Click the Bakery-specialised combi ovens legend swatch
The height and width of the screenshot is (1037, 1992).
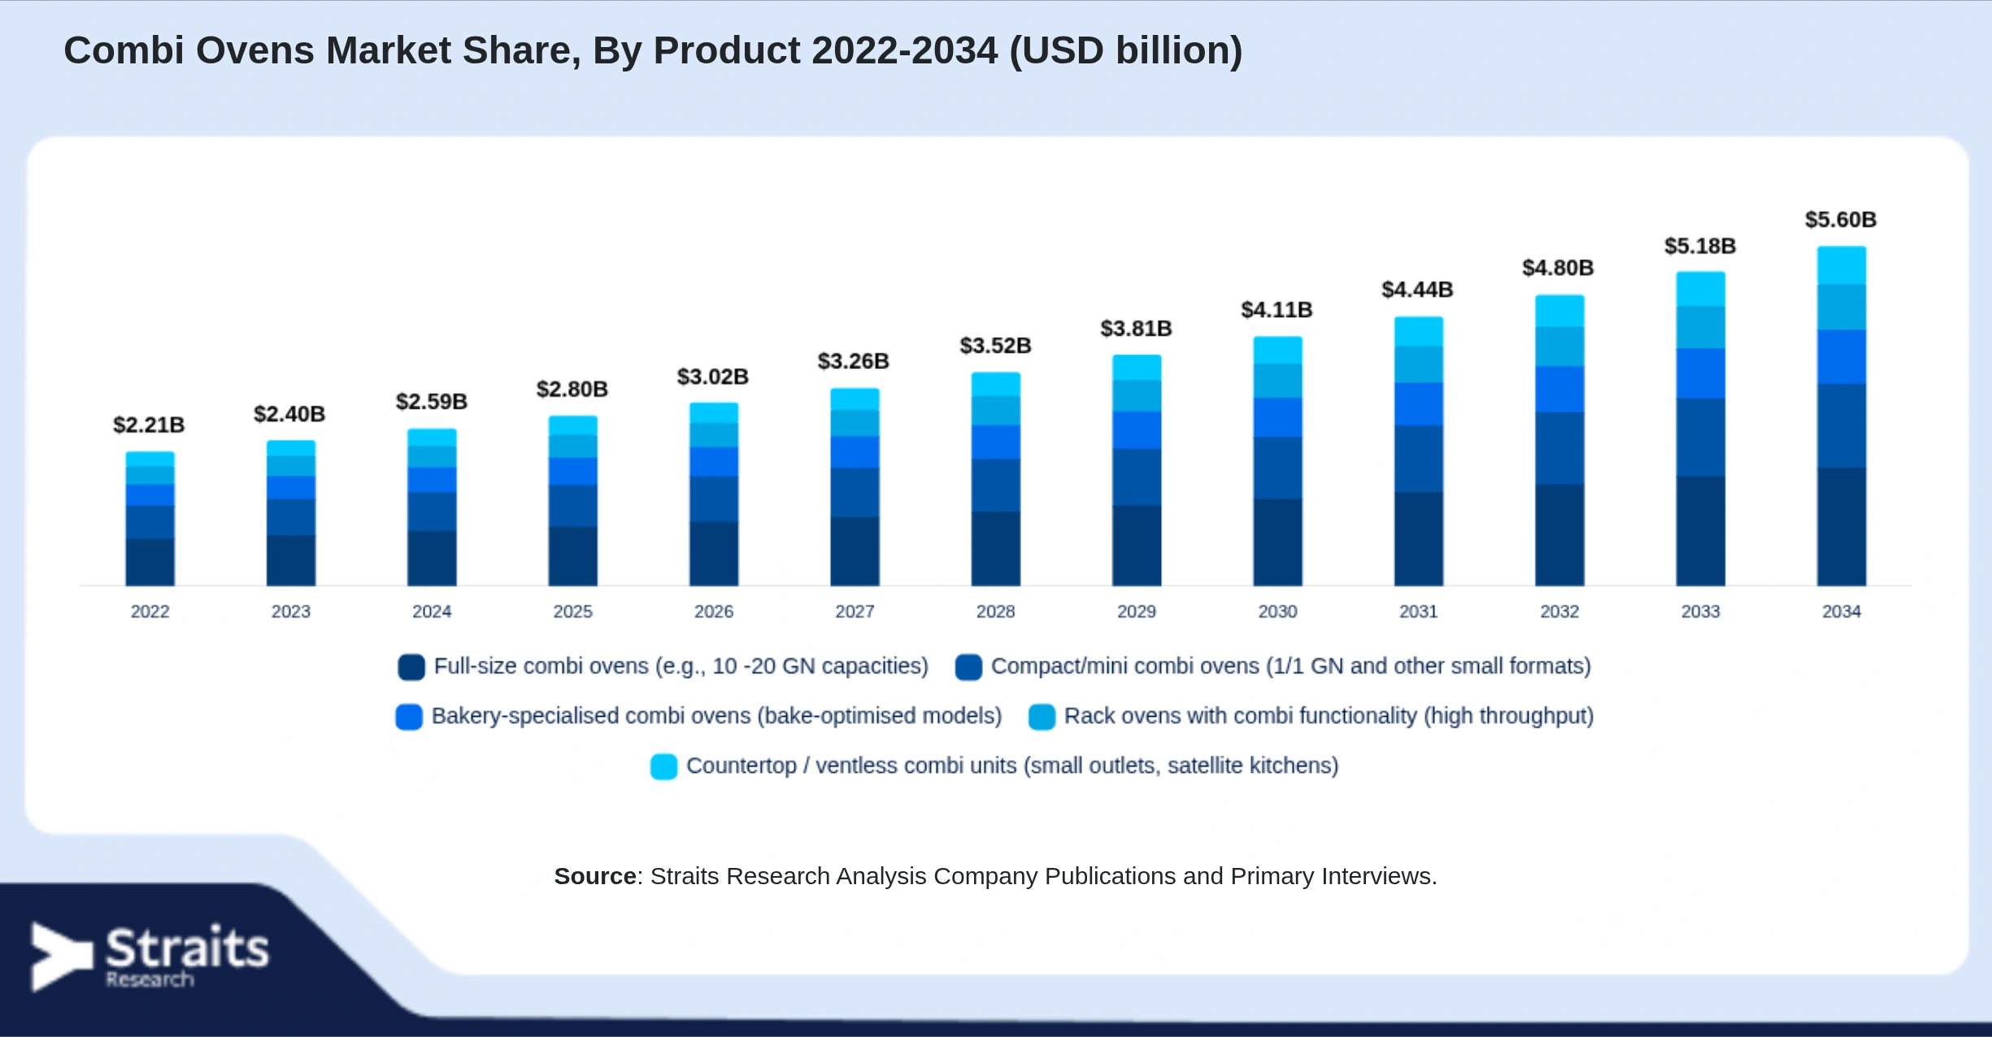tap(409, 717)
